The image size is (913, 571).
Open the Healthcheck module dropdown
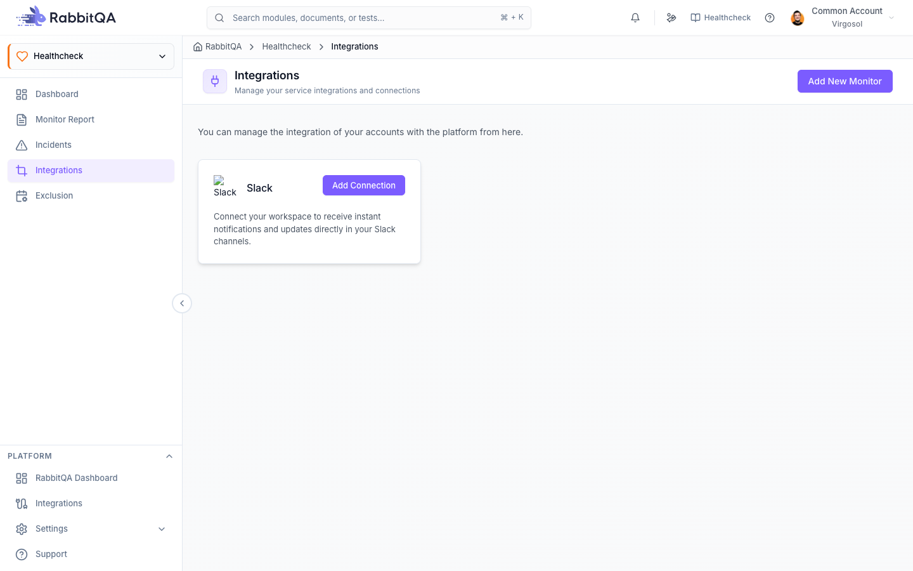(x=91, y=56)
